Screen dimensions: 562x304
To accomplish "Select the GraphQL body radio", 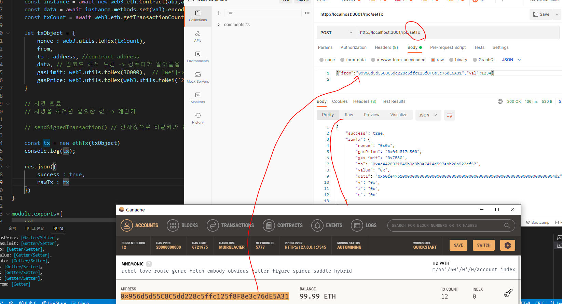I will coord(475,60).
